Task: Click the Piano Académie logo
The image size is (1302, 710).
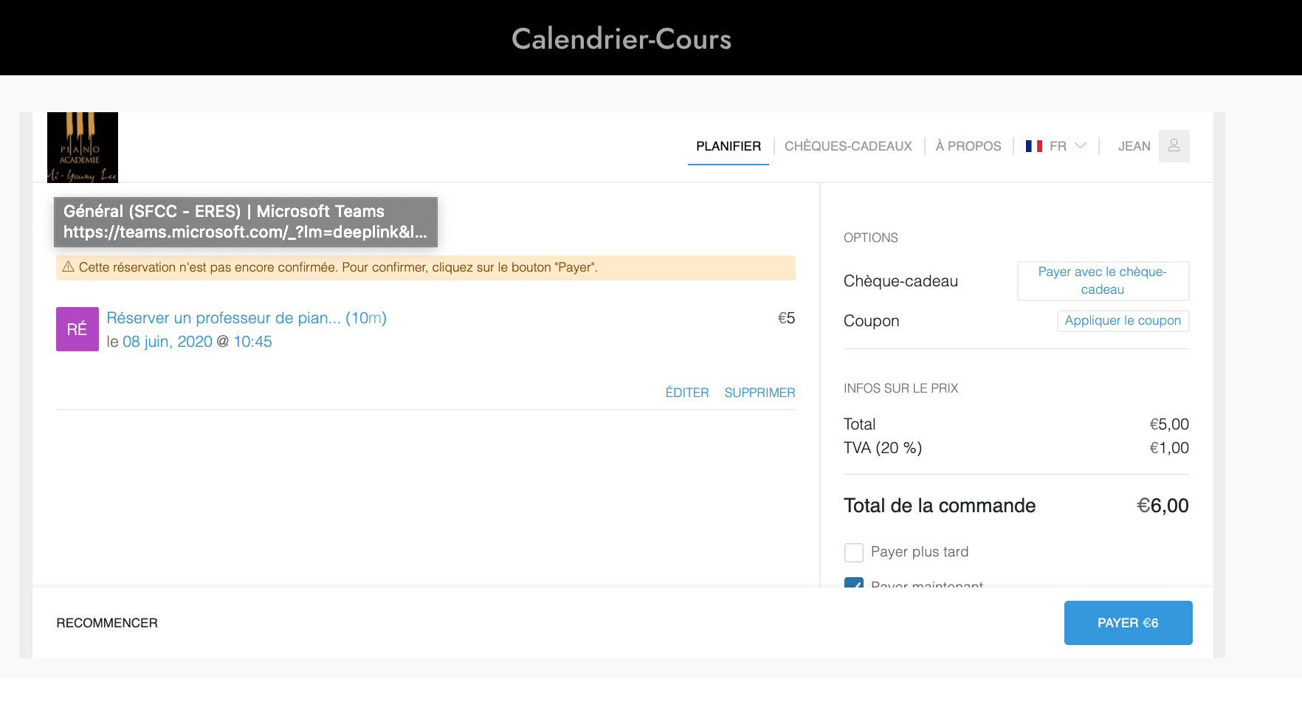Action: pyautogui.click(x=83, y=147)
